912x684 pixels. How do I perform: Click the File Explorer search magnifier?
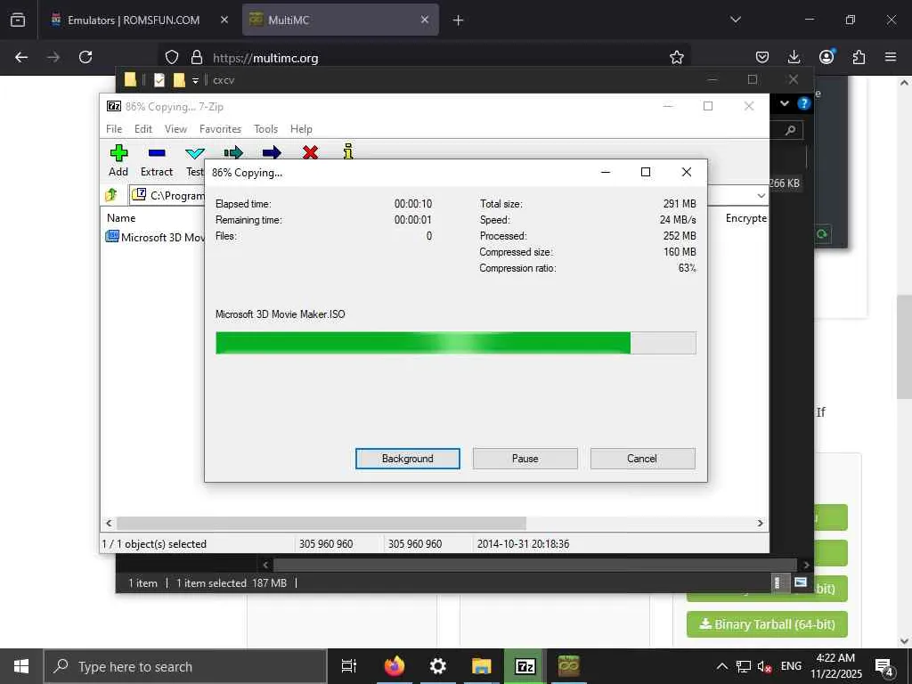pyautogui.click(x=791, y=130)
